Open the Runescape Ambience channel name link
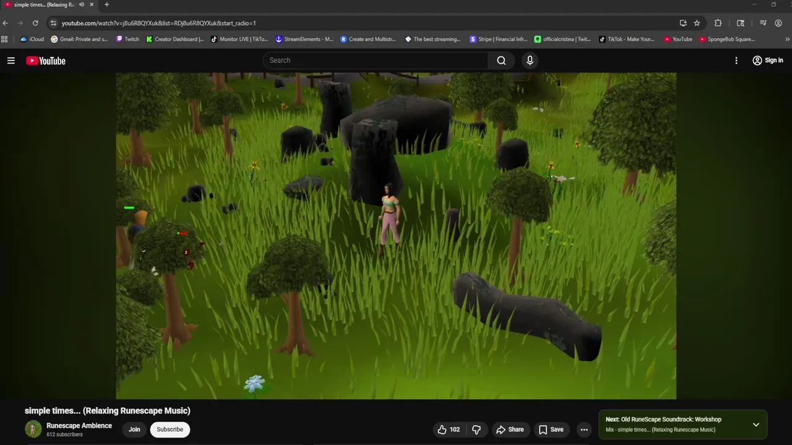The width and height of the screenshot is (792, 445). (79, 426)
